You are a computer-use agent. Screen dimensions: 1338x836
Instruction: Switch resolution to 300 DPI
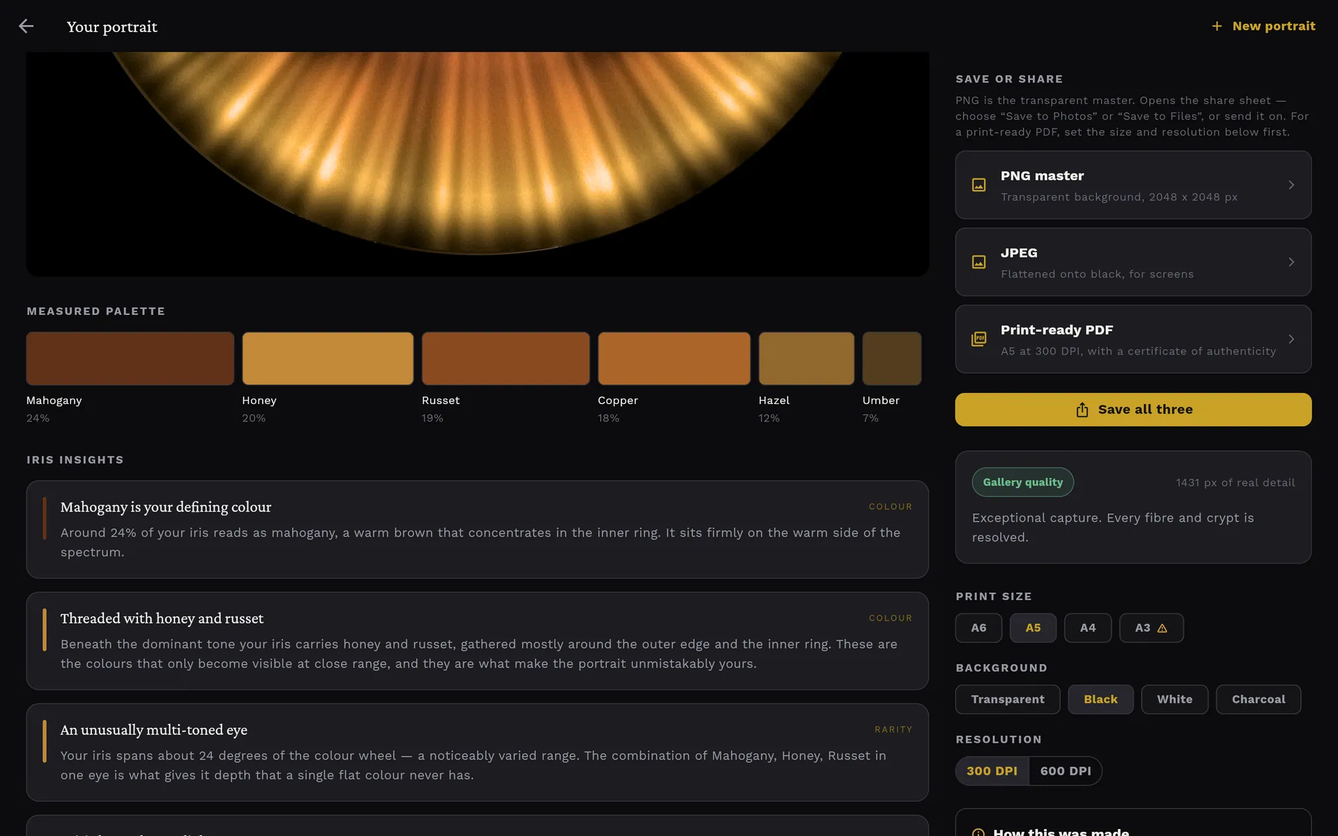[992, 771]
